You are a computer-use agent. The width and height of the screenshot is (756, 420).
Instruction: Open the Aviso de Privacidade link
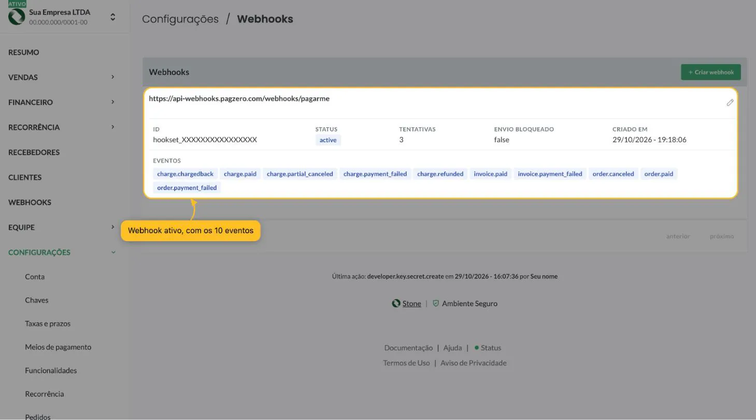(474, 363)
